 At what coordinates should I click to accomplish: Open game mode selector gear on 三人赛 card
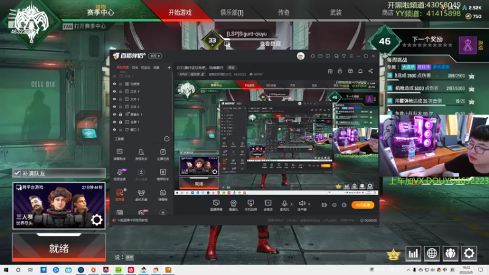tap(97, 220)
